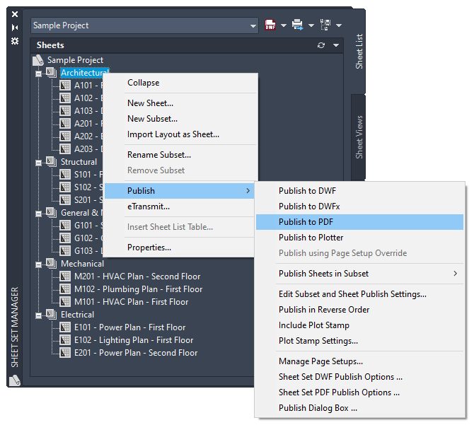Choose New Sheet... from the context menu
The height and width of the screenshot is (425, 474).
point(180,103)
